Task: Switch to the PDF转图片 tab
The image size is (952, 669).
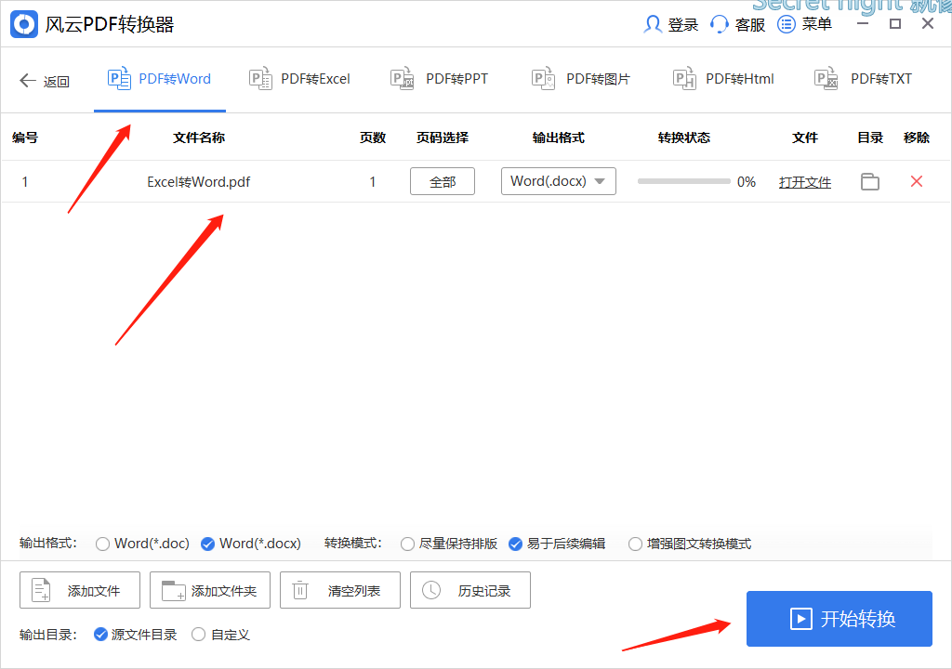Action: 582,79
